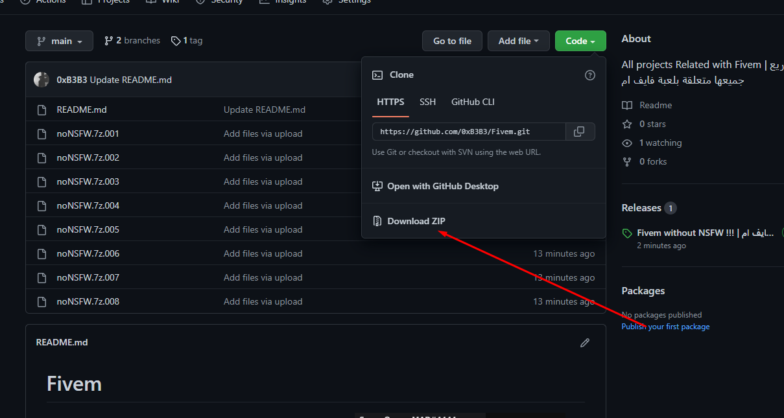Click the GitHub Desktop download icon
The image size is (784, 418).
click(x=377, y=186)
